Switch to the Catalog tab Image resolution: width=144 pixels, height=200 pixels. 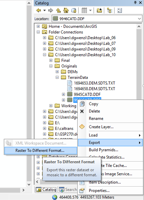coord(46,190)
